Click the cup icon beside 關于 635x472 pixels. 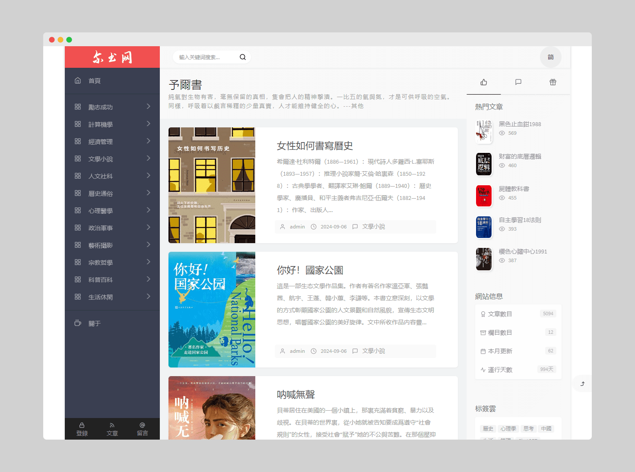(78, 323)
